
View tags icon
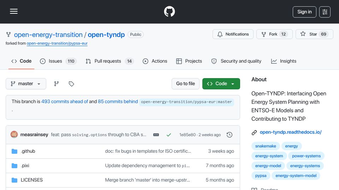71,84
